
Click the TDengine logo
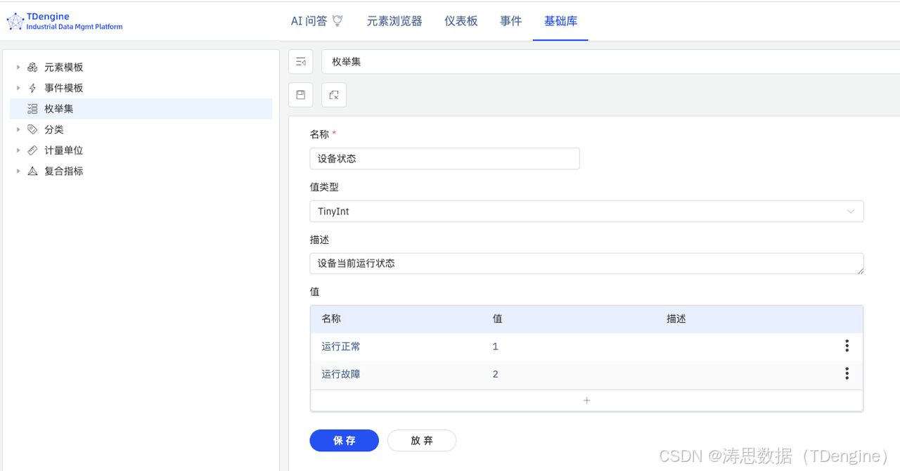pos(65,21)
